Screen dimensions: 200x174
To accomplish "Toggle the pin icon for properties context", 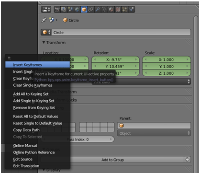I will click(44, 20).
